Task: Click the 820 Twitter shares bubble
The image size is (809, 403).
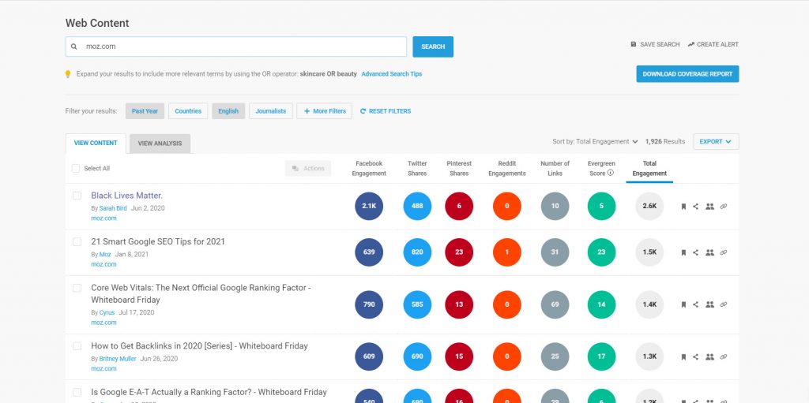Action: pyautogui.click(x=417, y=252)
